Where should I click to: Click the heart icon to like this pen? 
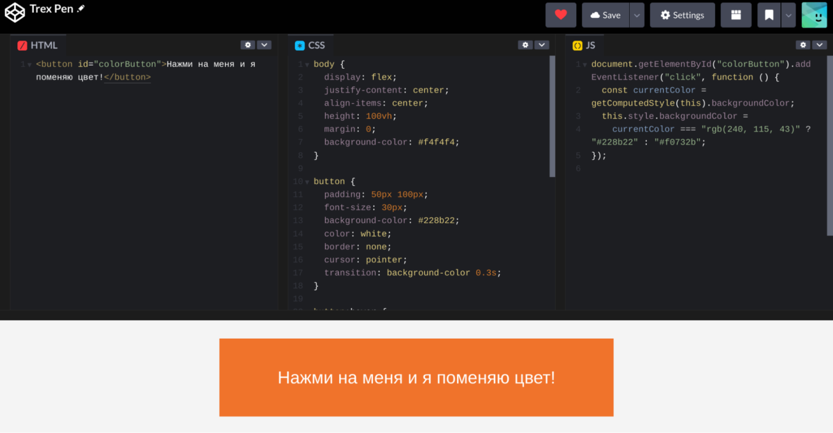[560, 15]
